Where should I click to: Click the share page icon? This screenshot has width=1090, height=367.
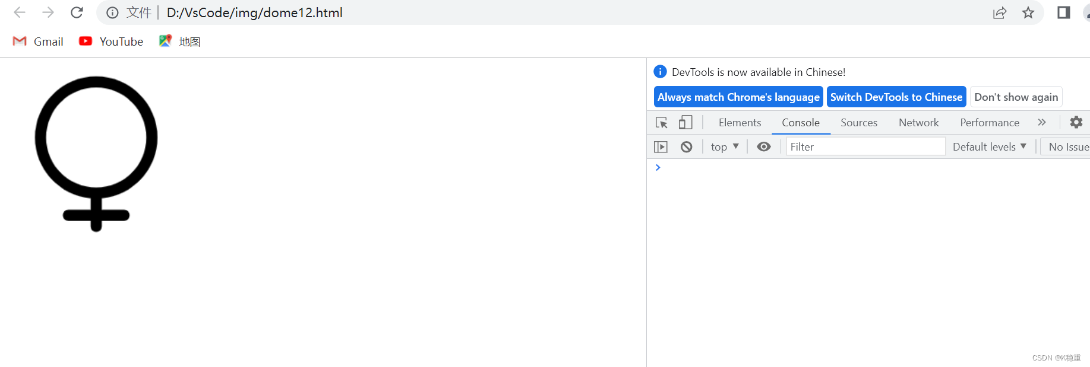[x=1000, y=13]
